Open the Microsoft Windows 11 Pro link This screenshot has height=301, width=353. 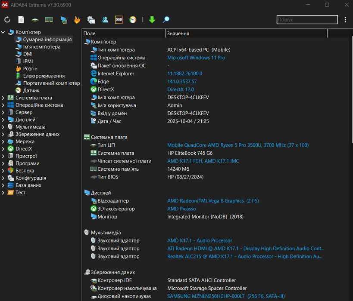coord(196,58)
